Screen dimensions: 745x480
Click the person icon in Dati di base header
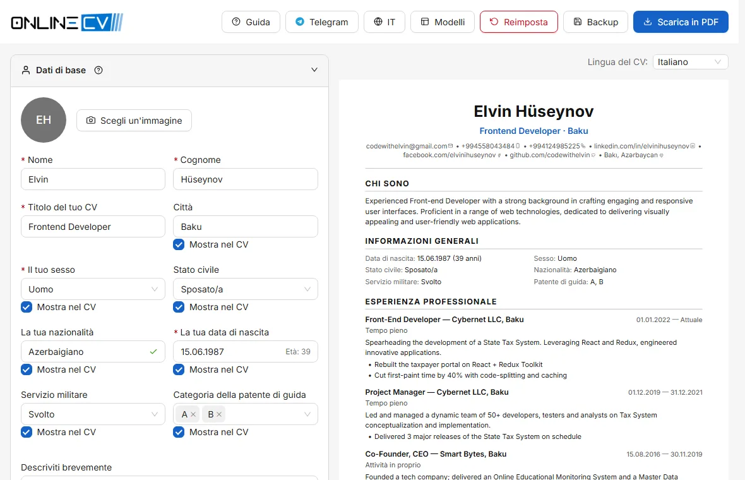(x=26, y=70)
